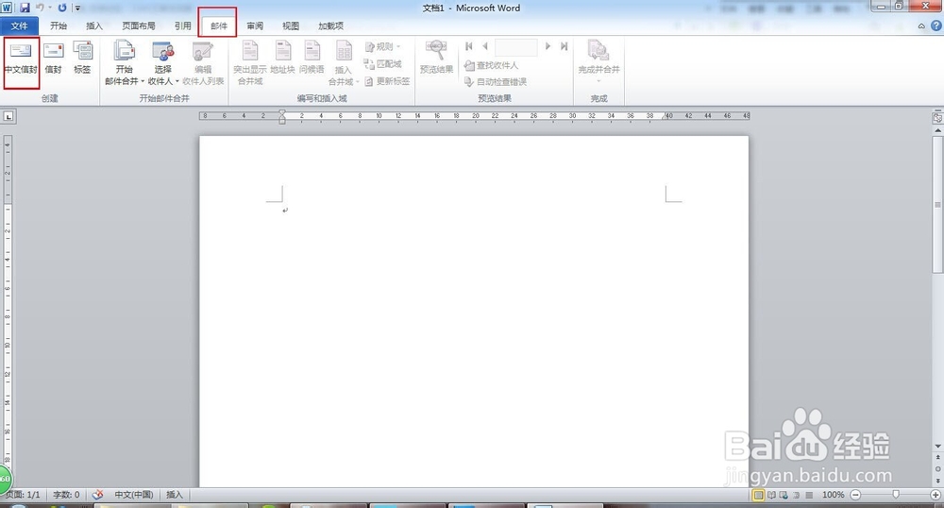Toggle the ruler button above vertical scrollbar
Viewport: 944px width, 508px height.
coord(937,118)
